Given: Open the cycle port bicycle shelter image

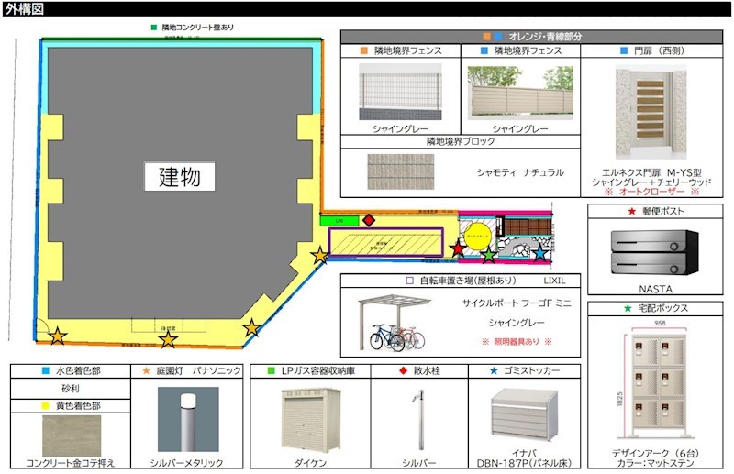Looking at the screenshot, I should 395,323.
